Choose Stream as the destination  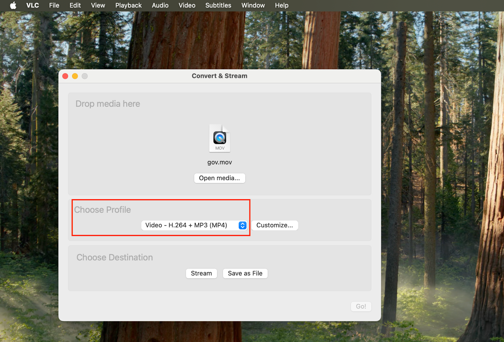point(201,273)
